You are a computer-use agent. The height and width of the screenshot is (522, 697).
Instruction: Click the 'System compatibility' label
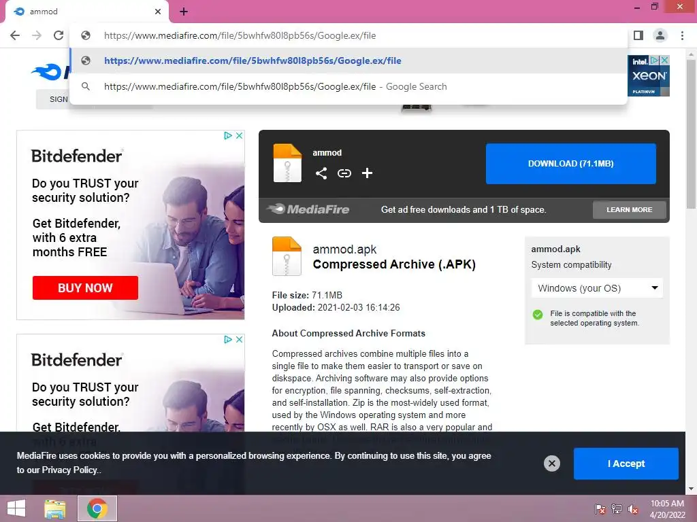click(x=571, y=265)
